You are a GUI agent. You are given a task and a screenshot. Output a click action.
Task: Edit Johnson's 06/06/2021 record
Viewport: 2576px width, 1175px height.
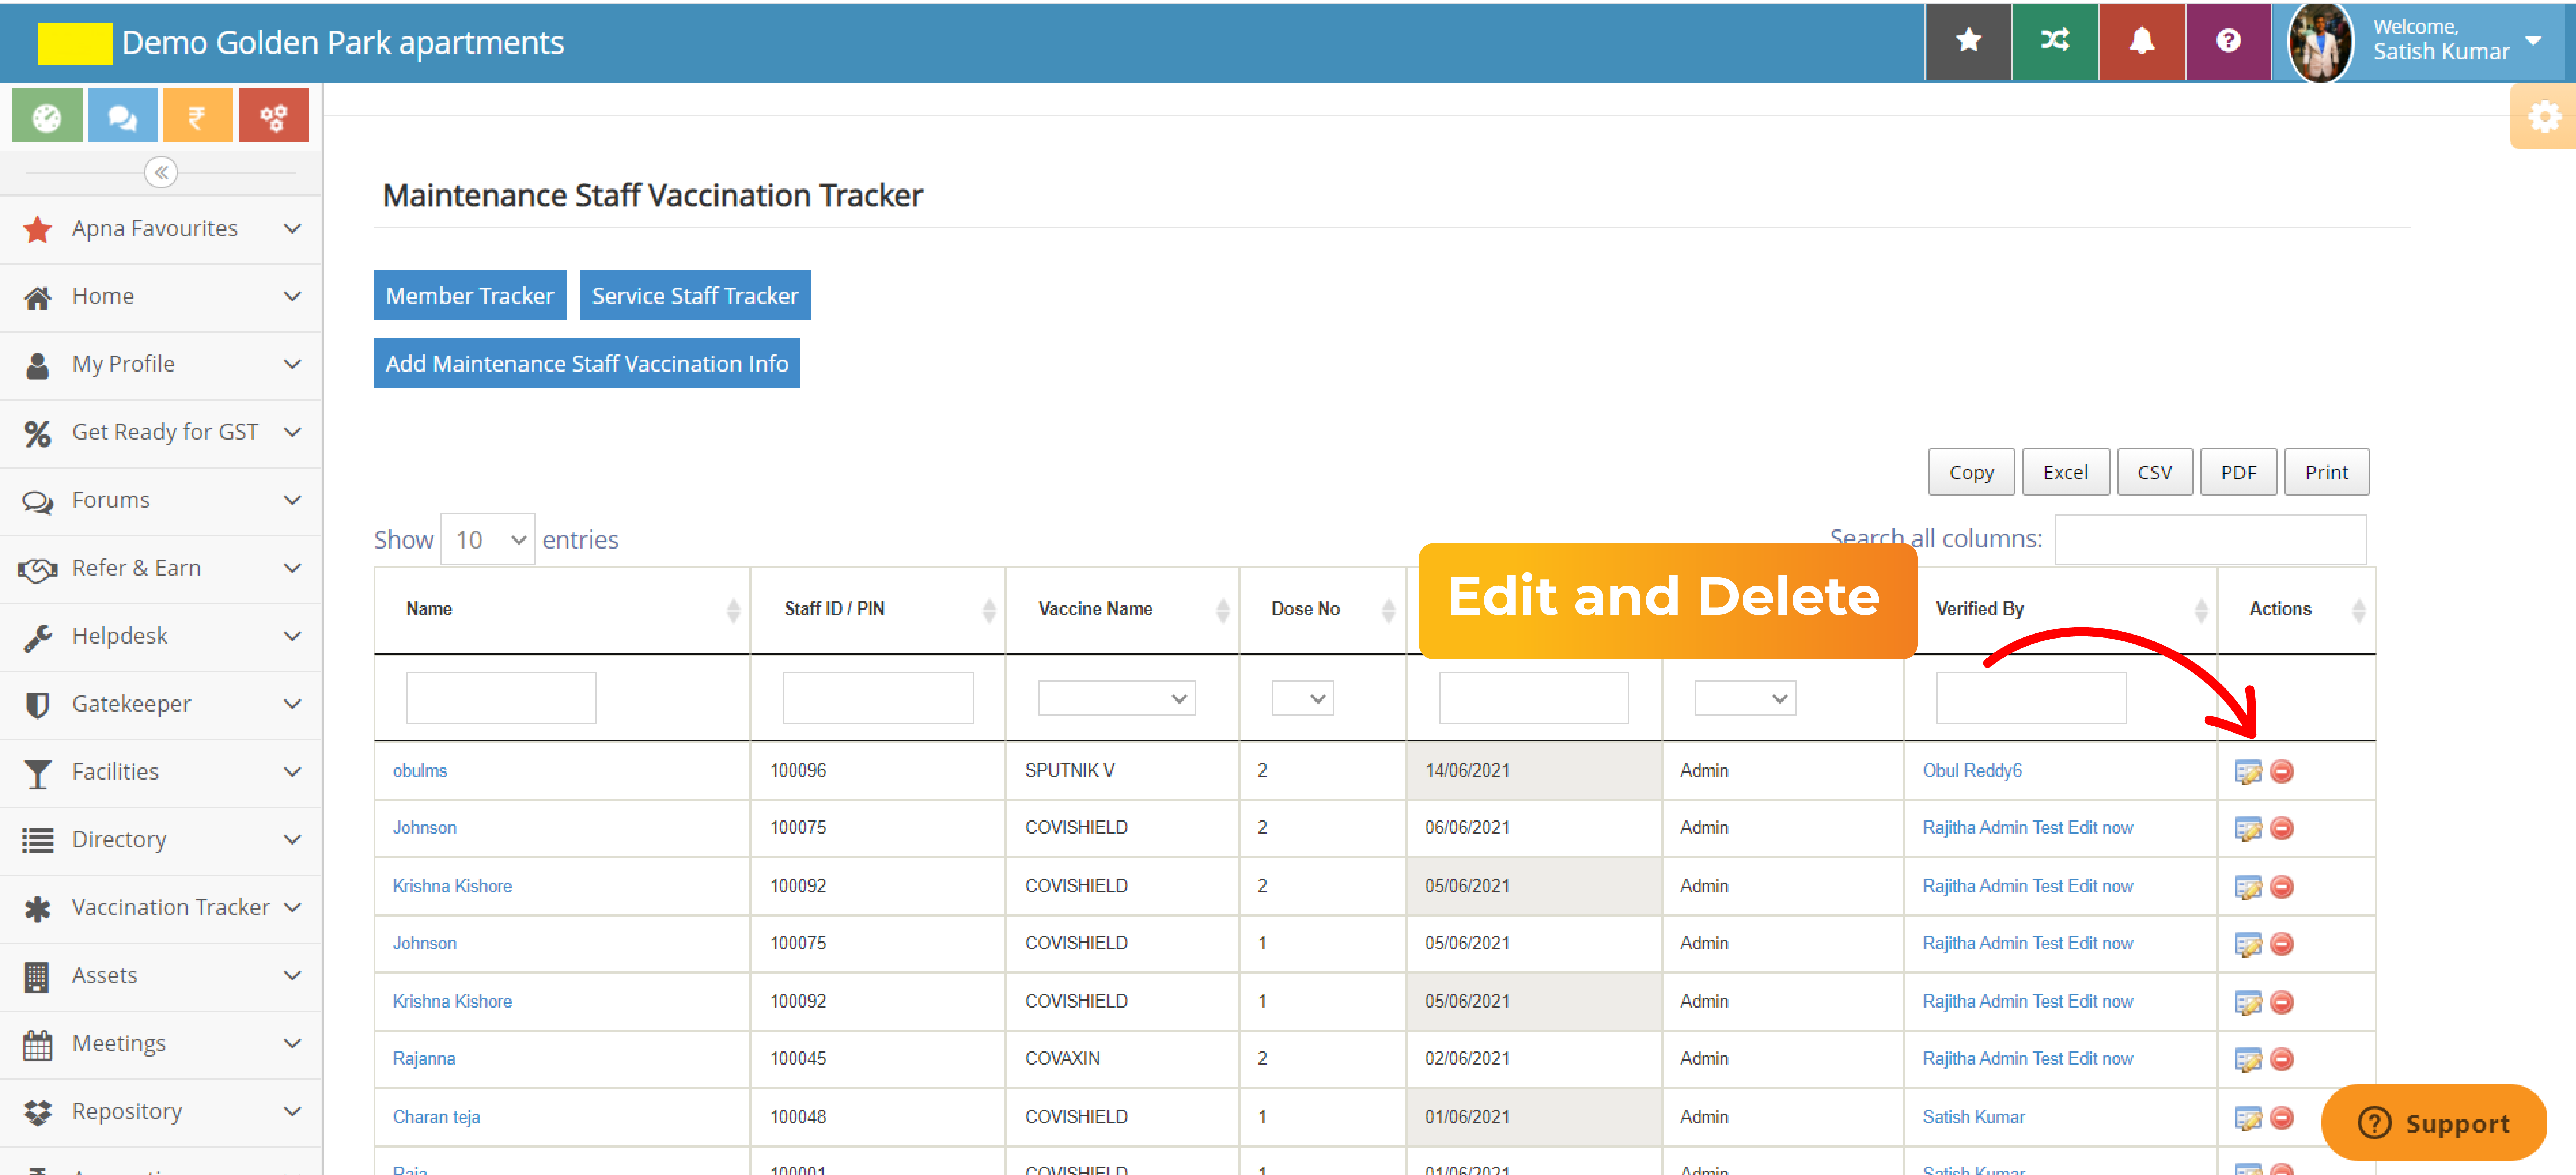[2248, 829]
